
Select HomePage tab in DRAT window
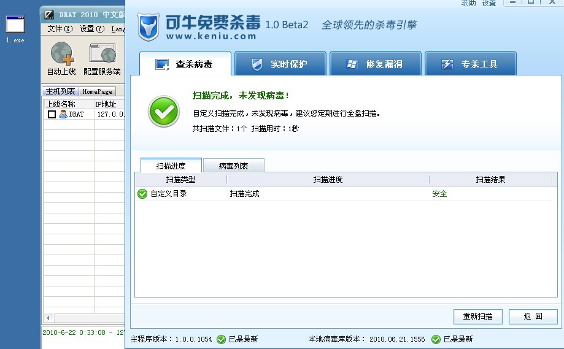97,91
